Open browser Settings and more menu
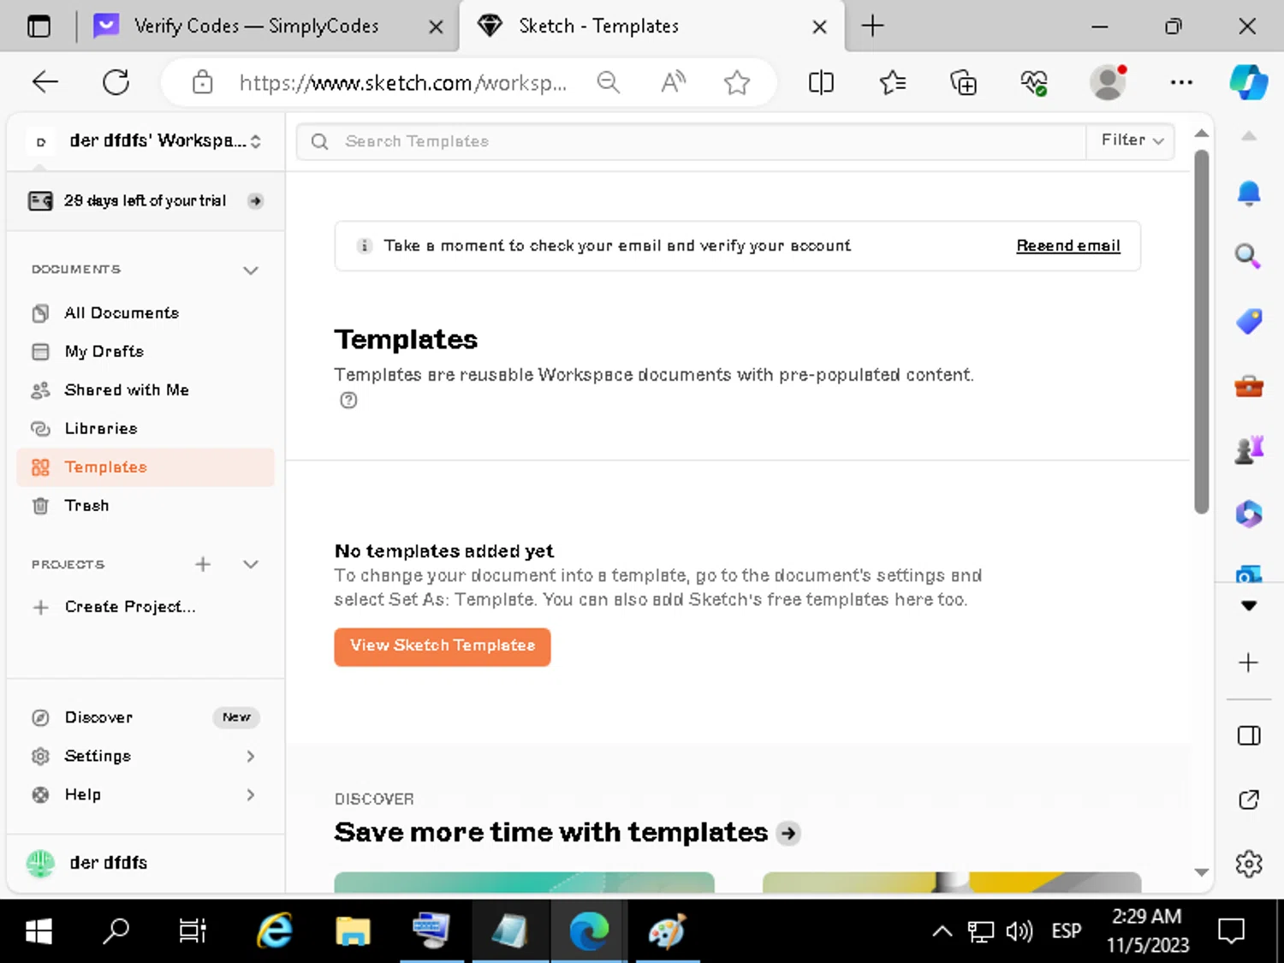Viewport: 1284px width, 963px height. 1181,82
